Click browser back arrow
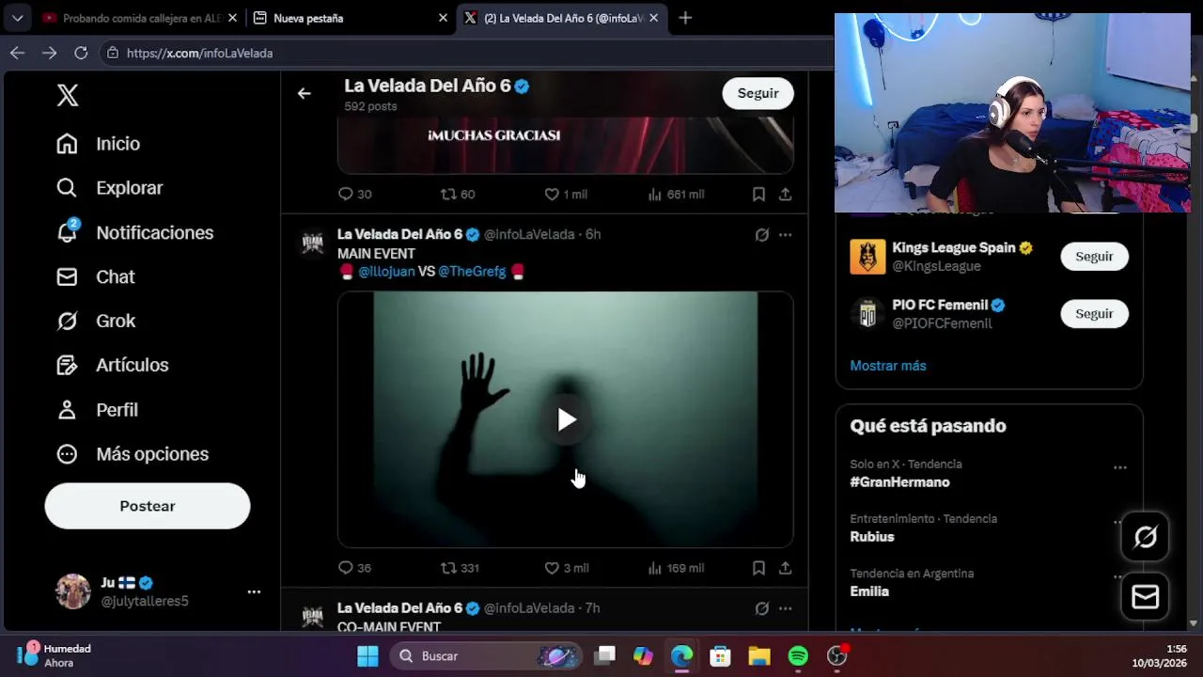 [x=17, y=54]
